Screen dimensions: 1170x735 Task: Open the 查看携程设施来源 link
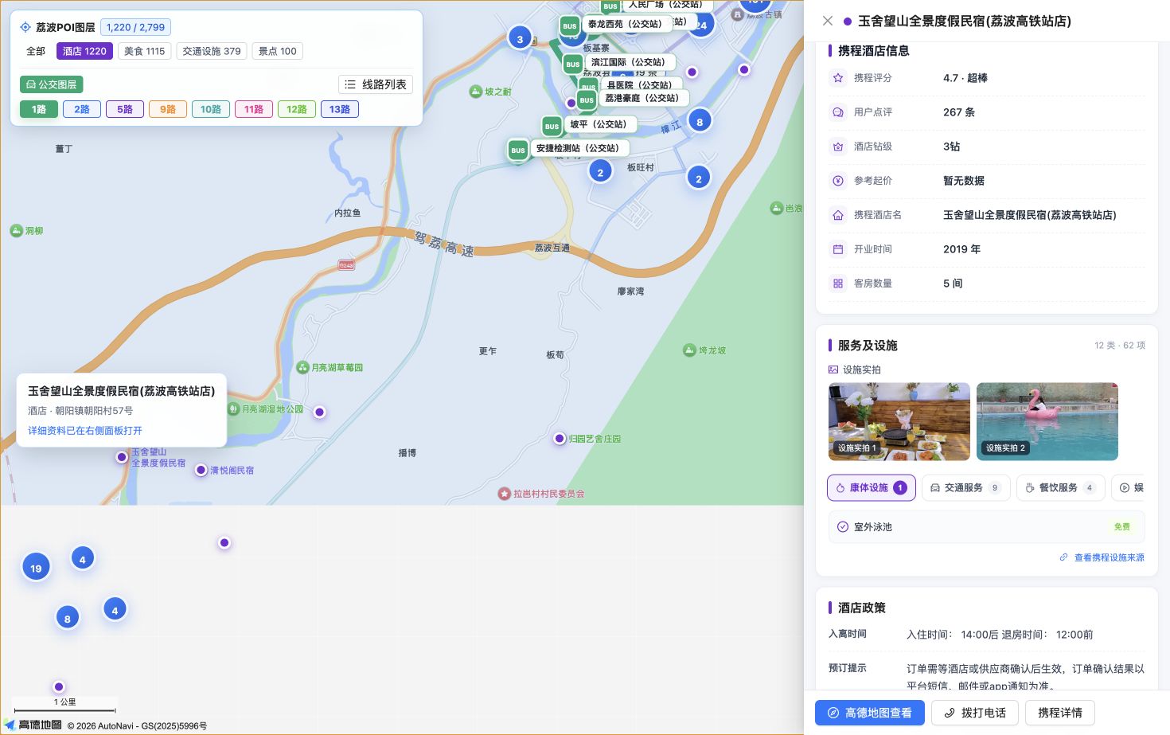click(1102, 557)
